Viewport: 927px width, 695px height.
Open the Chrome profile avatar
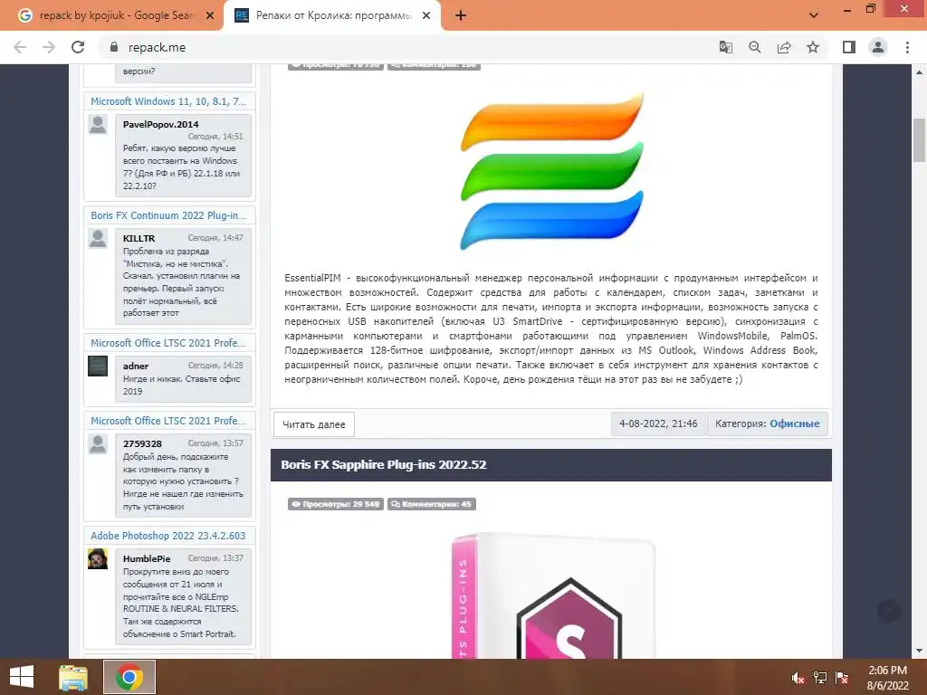(x=878, y=47)
